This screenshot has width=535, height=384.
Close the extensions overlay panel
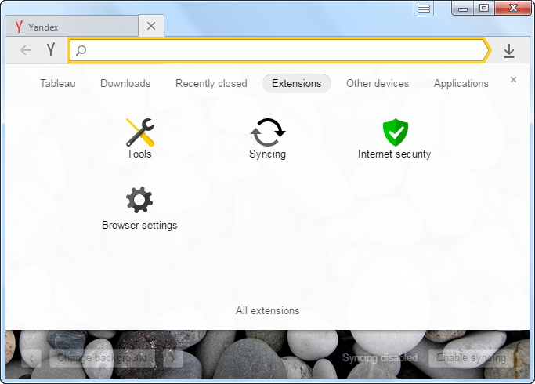point(513,79)
